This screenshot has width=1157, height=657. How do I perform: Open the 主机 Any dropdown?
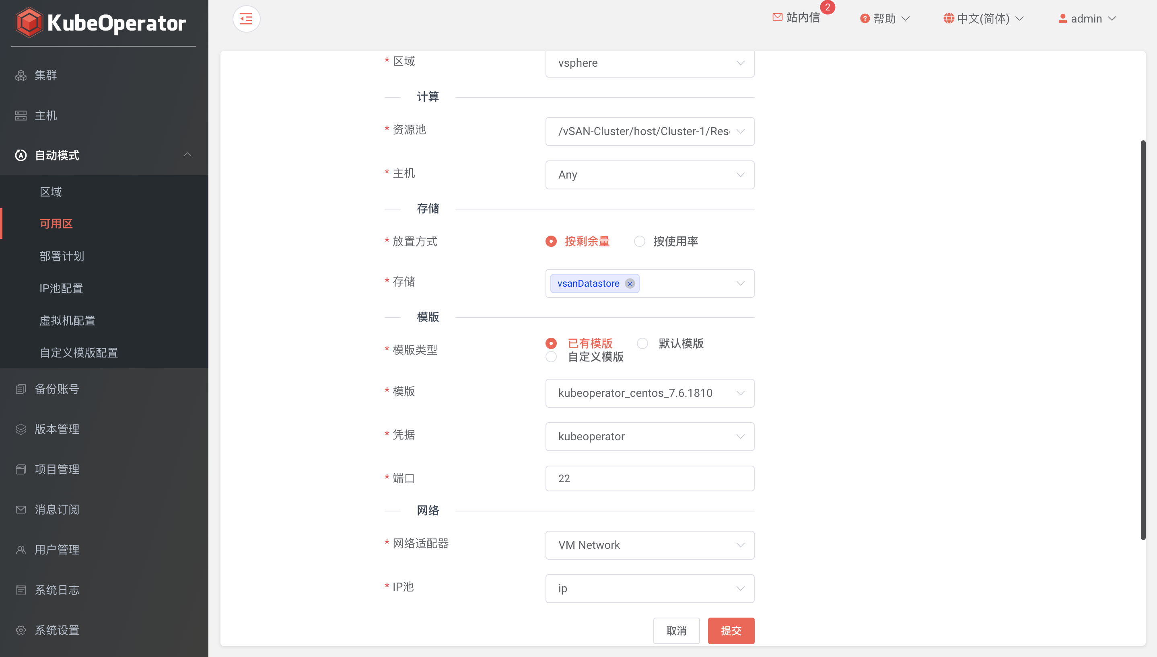650,175
